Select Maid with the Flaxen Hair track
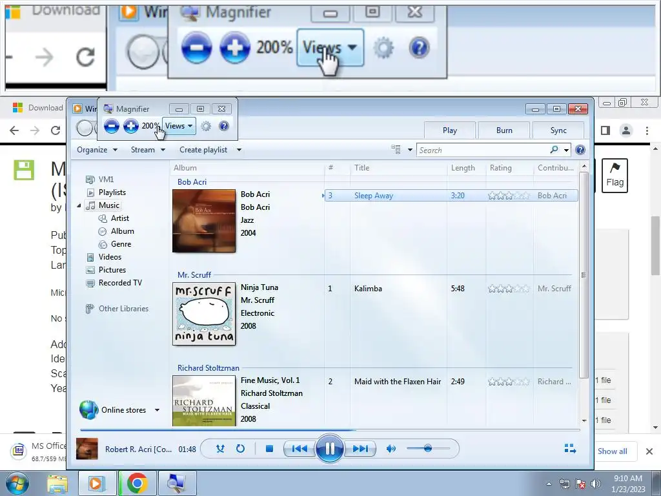Image resolution: width=661 pixels, height=496 pixels. 398,382
